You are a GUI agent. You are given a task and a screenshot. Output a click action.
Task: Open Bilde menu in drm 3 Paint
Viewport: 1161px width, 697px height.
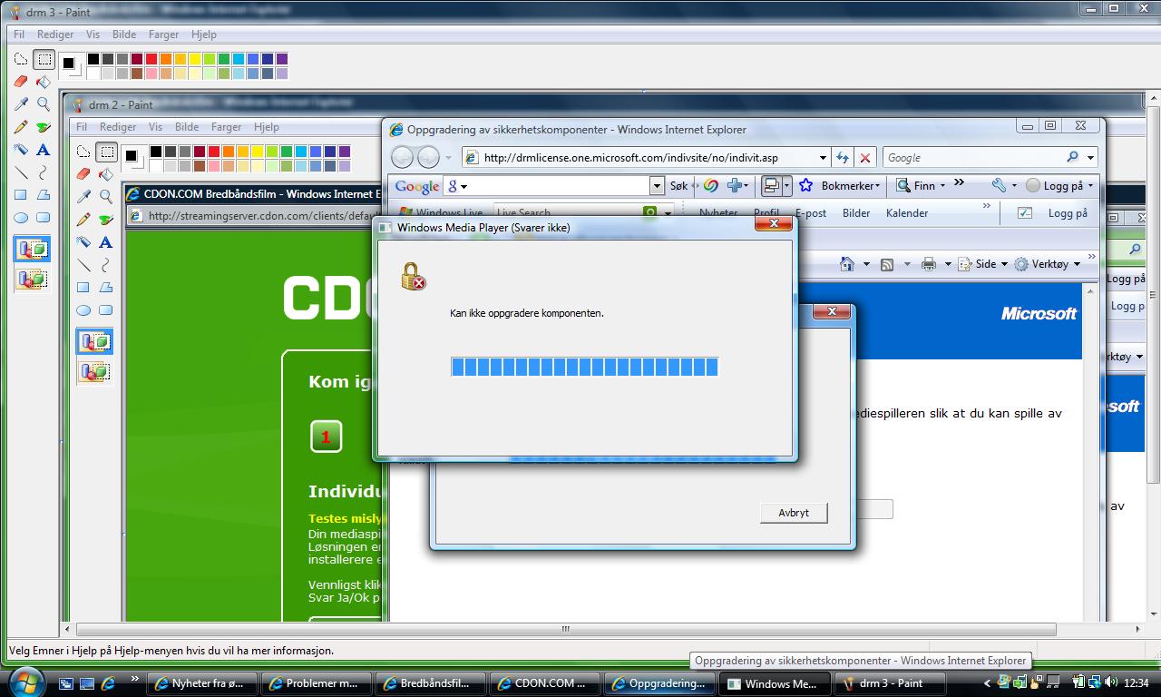[x=124, y=34]
